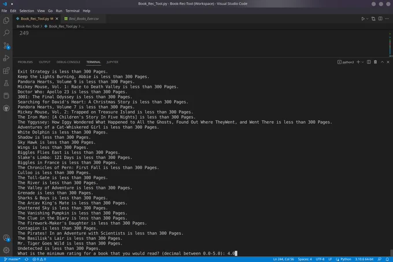Screen dimensions: 393x262
Task: Synchronize changes icon in status bar
Action: [x=27, y=259]
